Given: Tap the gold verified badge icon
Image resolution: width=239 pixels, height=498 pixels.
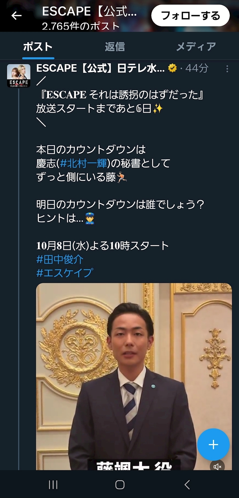Looking at the screenshot, I should [x=172, y=68].
